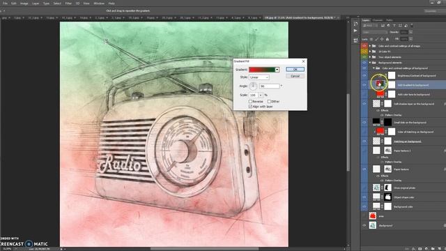This screenshot has width=446, height=251.
Task: Expand the 'Your object elements' group
Action: click(370, 57)
